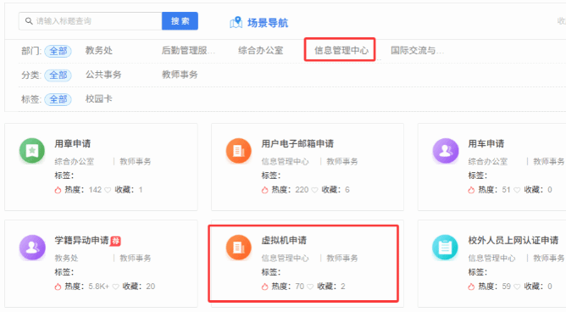Screen dimensions: 566x312
Task: Click the purple 学籍异动申请 icon
Action: point(32,248)
